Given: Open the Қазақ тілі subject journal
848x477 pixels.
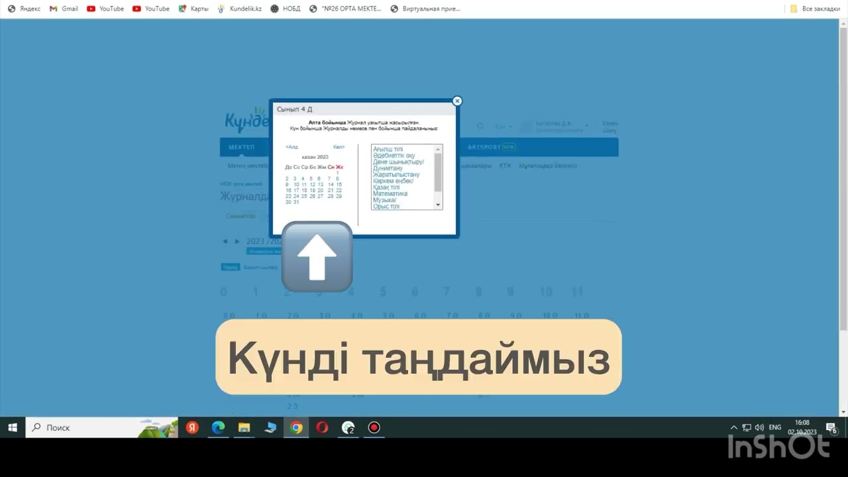Looking at the screenshot, I should pos(386,187).
